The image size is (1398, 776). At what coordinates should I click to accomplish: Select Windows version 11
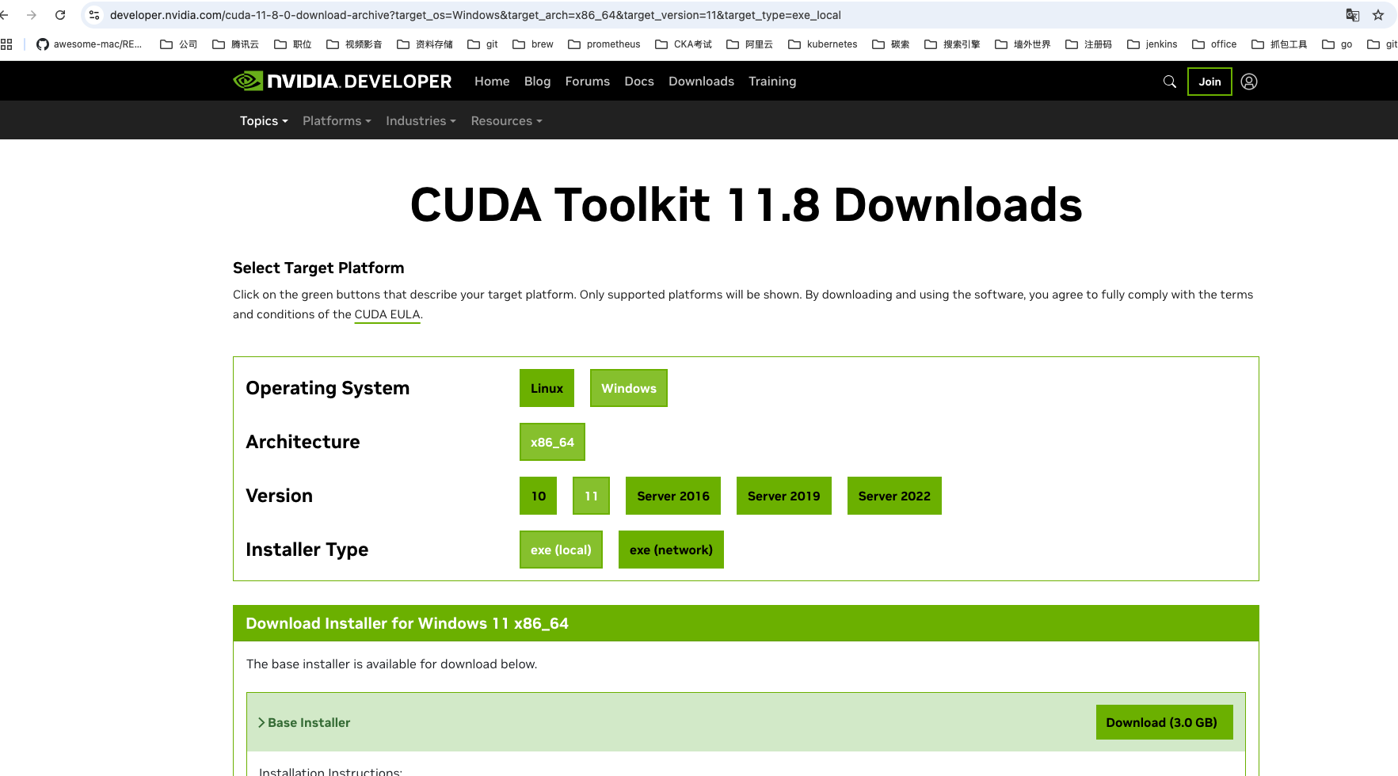591,496
